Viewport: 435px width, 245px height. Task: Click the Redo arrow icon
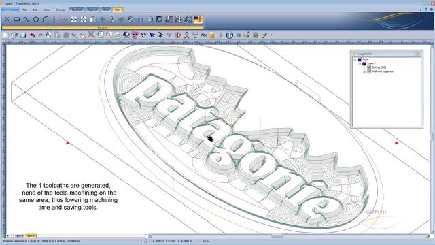coord(41,35)
